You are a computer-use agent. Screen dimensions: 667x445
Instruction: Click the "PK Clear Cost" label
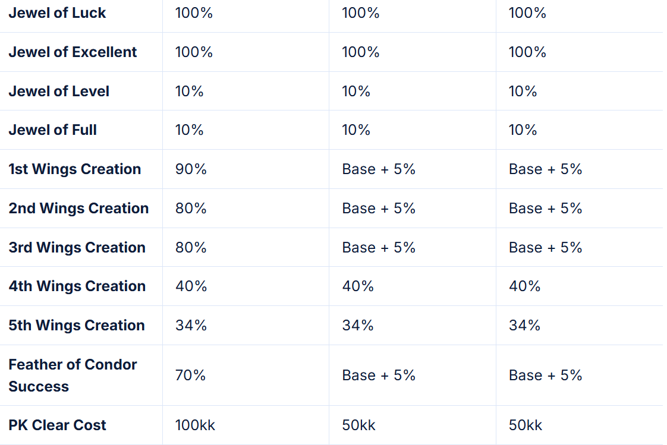(57, 425)
